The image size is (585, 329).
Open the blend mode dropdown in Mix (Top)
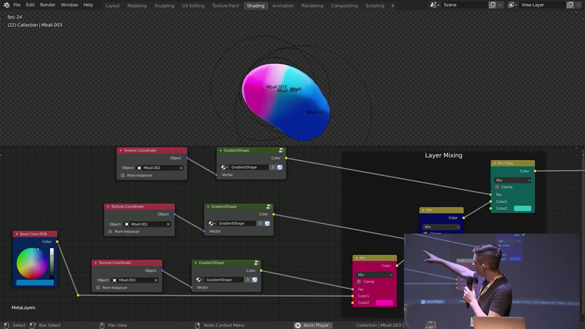click(512, 180)
